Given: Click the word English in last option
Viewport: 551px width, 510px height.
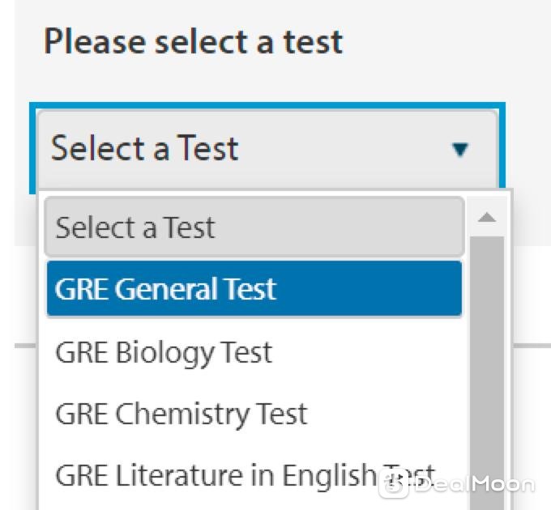Looking at the screenshot, I should point(330,475).
